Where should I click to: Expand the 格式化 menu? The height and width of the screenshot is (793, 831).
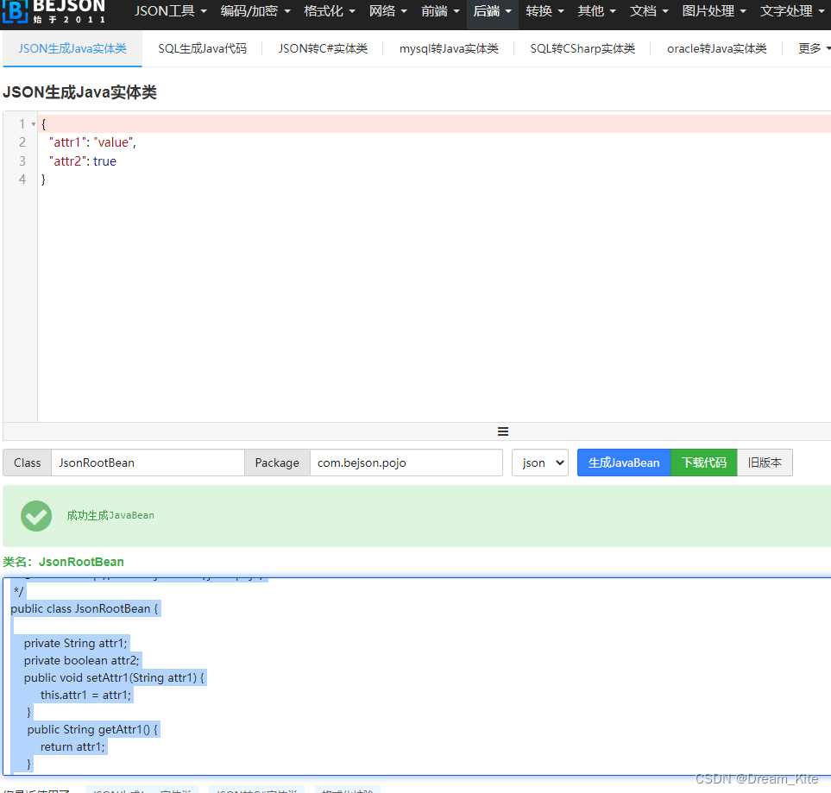329,11
